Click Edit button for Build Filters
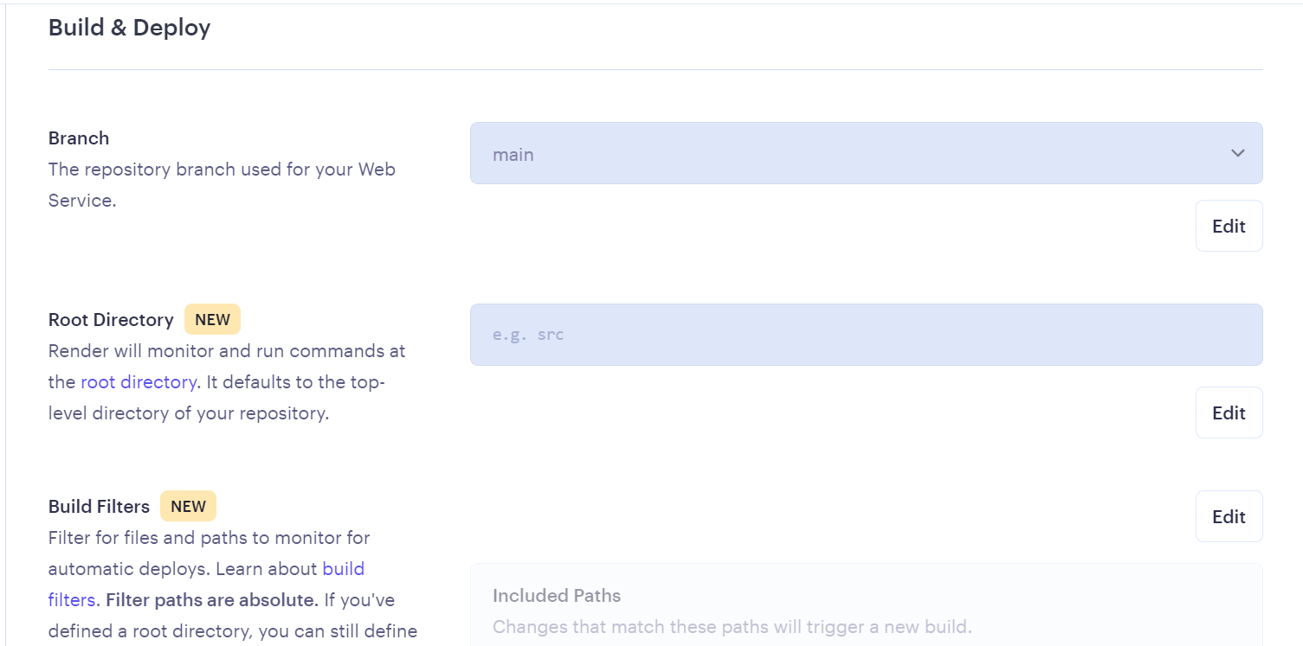The height and width of the screenshot is (646, 1303). click(x=1229, y=516)
